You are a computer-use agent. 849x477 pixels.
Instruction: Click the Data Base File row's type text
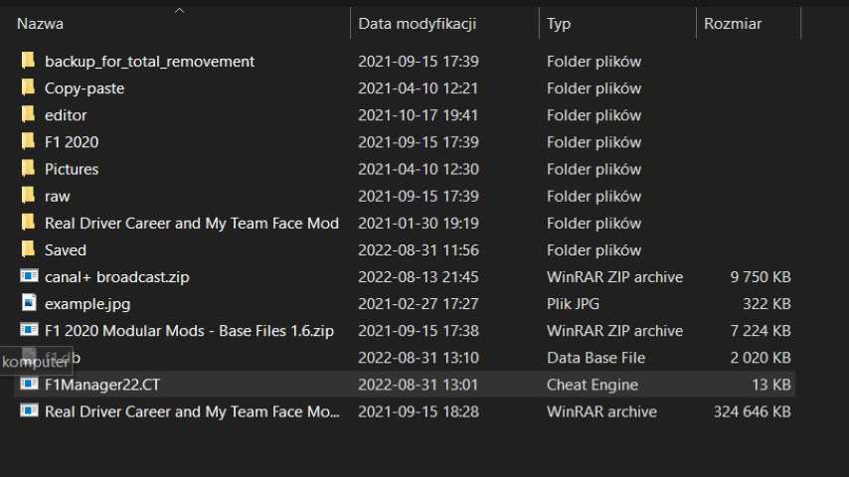click(x=595, y=357)
